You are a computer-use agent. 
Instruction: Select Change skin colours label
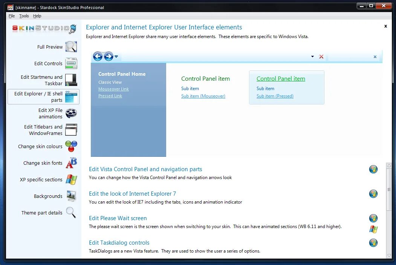[x=40, y=147]
